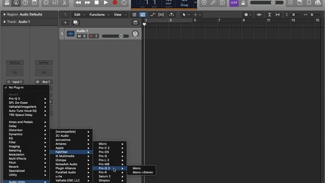
Task: Choose SPL De-Esser from recent plug-ins
Action: (x=26, y=103)
